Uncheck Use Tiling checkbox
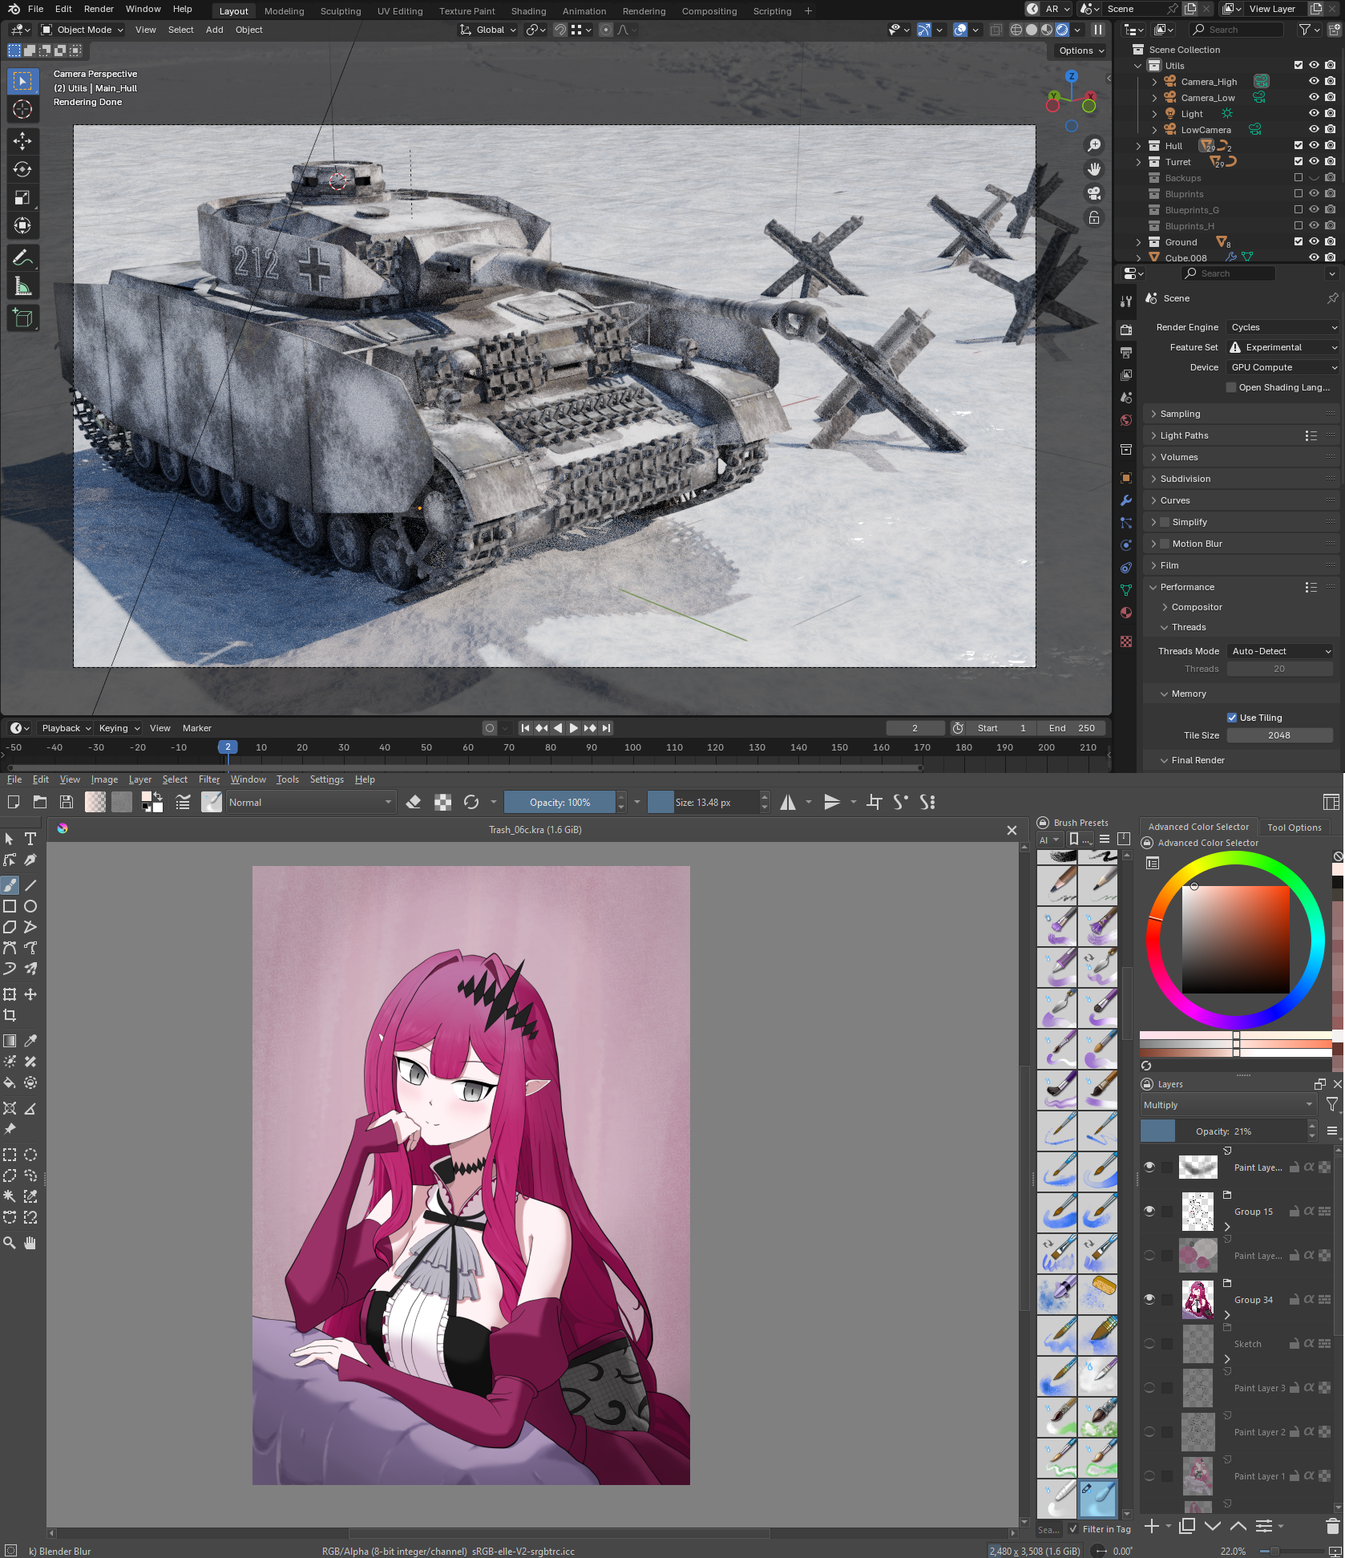Viewport: 1345px width, 1558px height. pos(1232,718)
